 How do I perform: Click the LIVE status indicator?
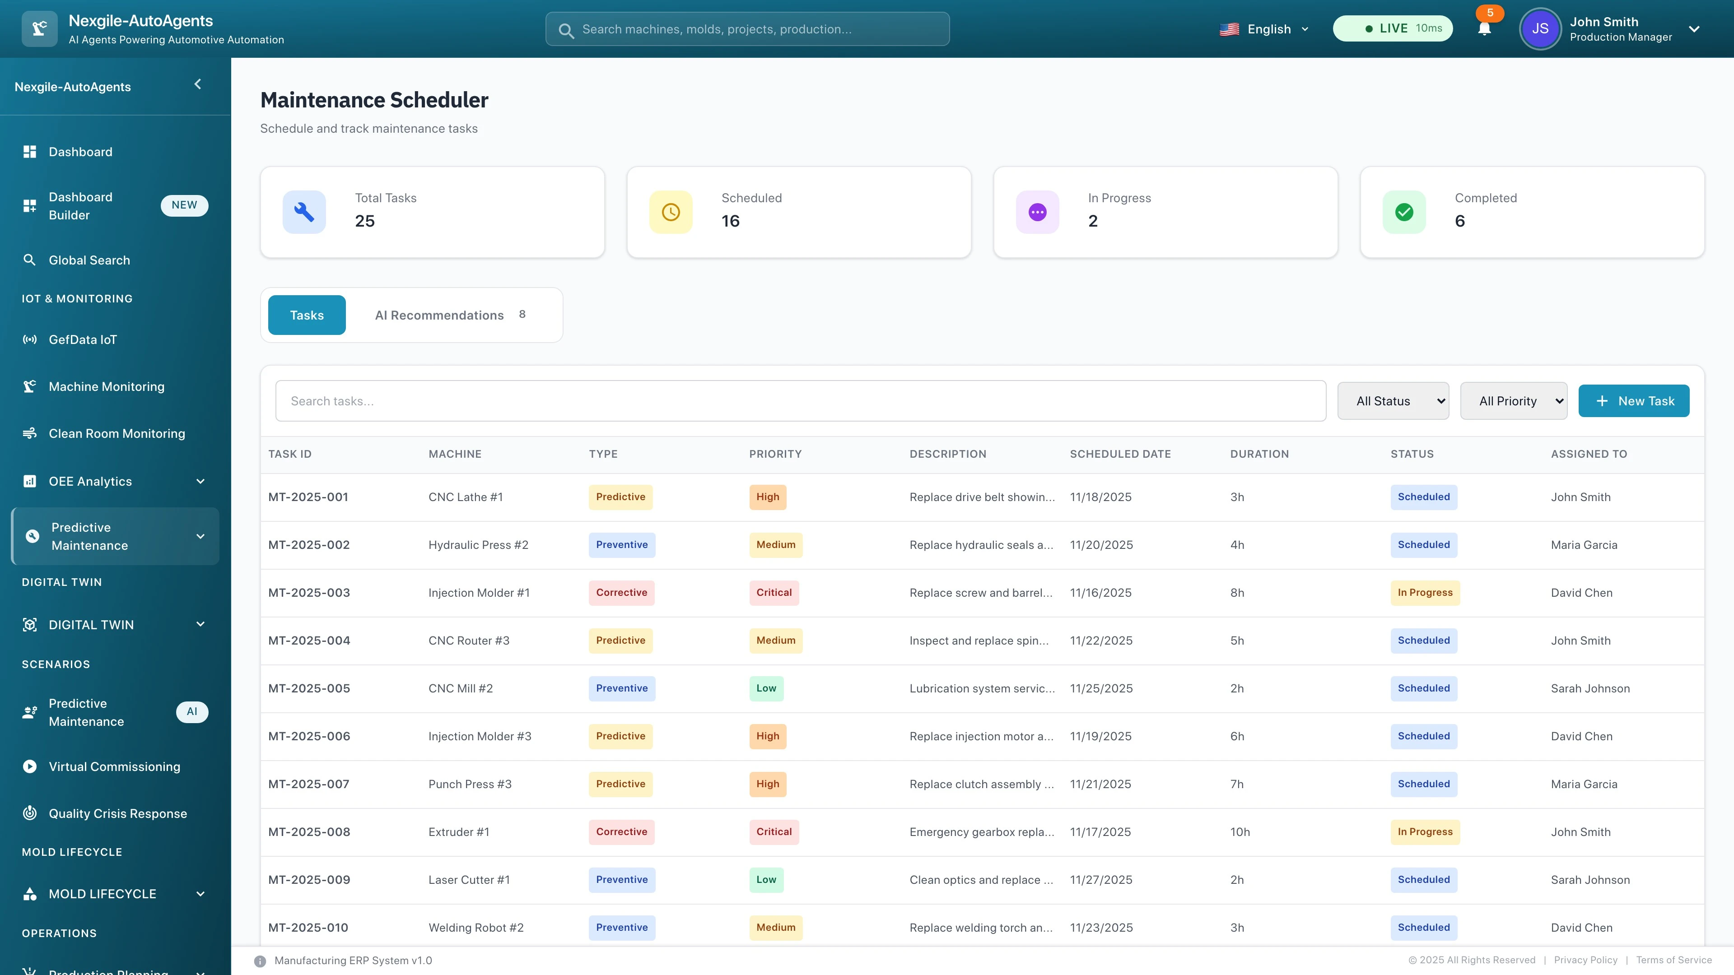1392,28
